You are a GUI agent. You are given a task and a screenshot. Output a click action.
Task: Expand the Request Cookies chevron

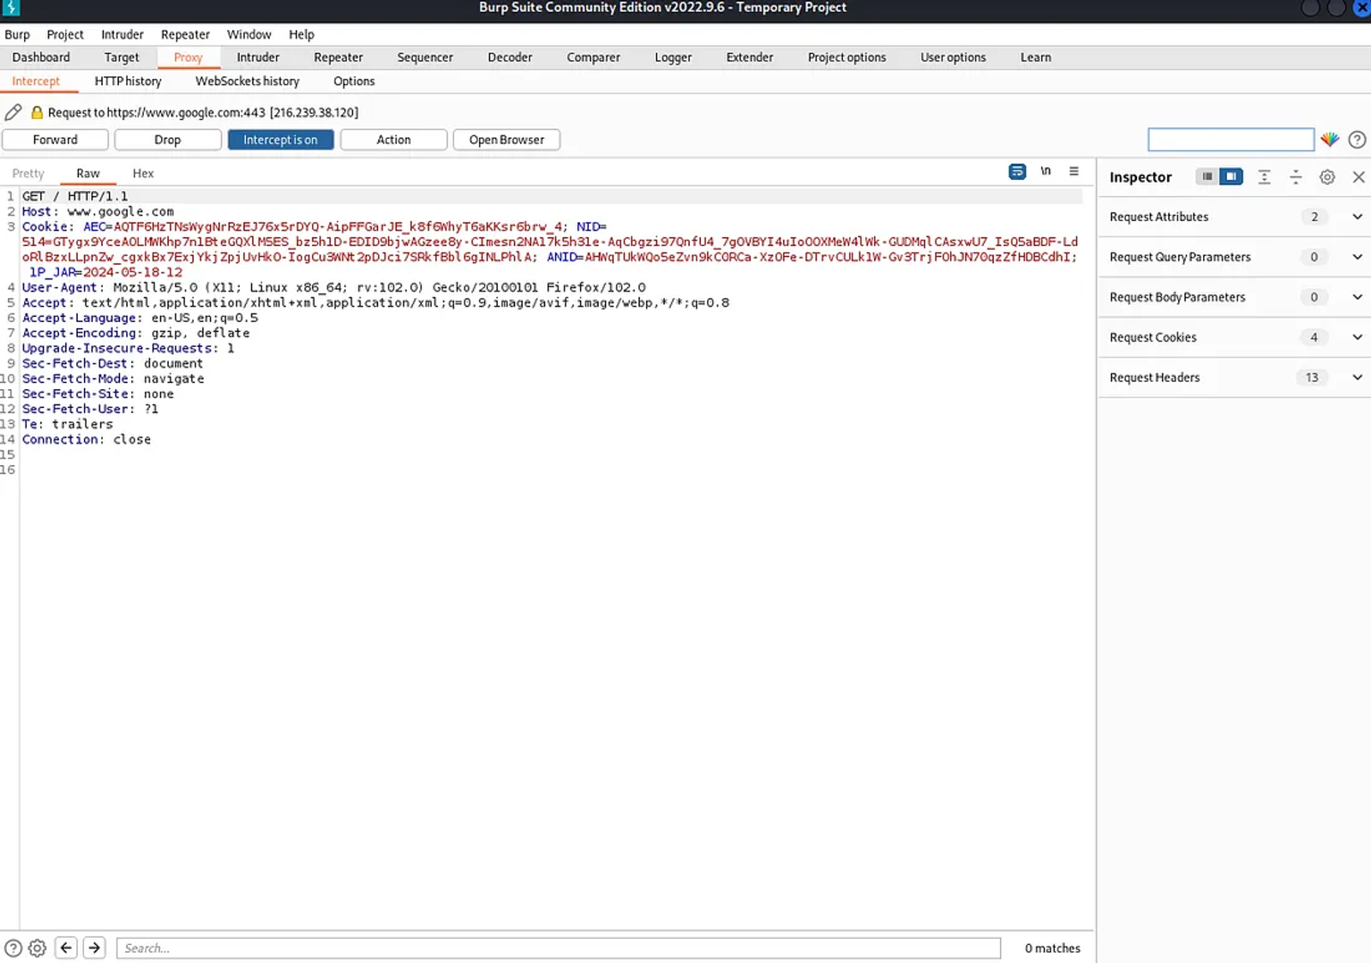(1357, 338)
